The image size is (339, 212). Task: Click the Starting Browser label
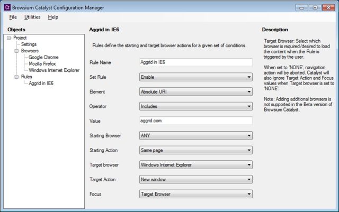pos(105,135)
